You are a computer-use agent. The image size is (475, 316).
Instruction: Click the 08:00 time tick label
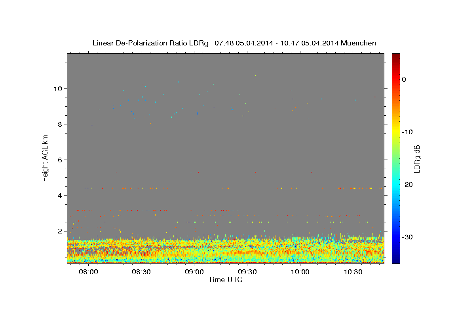(88, 272)
